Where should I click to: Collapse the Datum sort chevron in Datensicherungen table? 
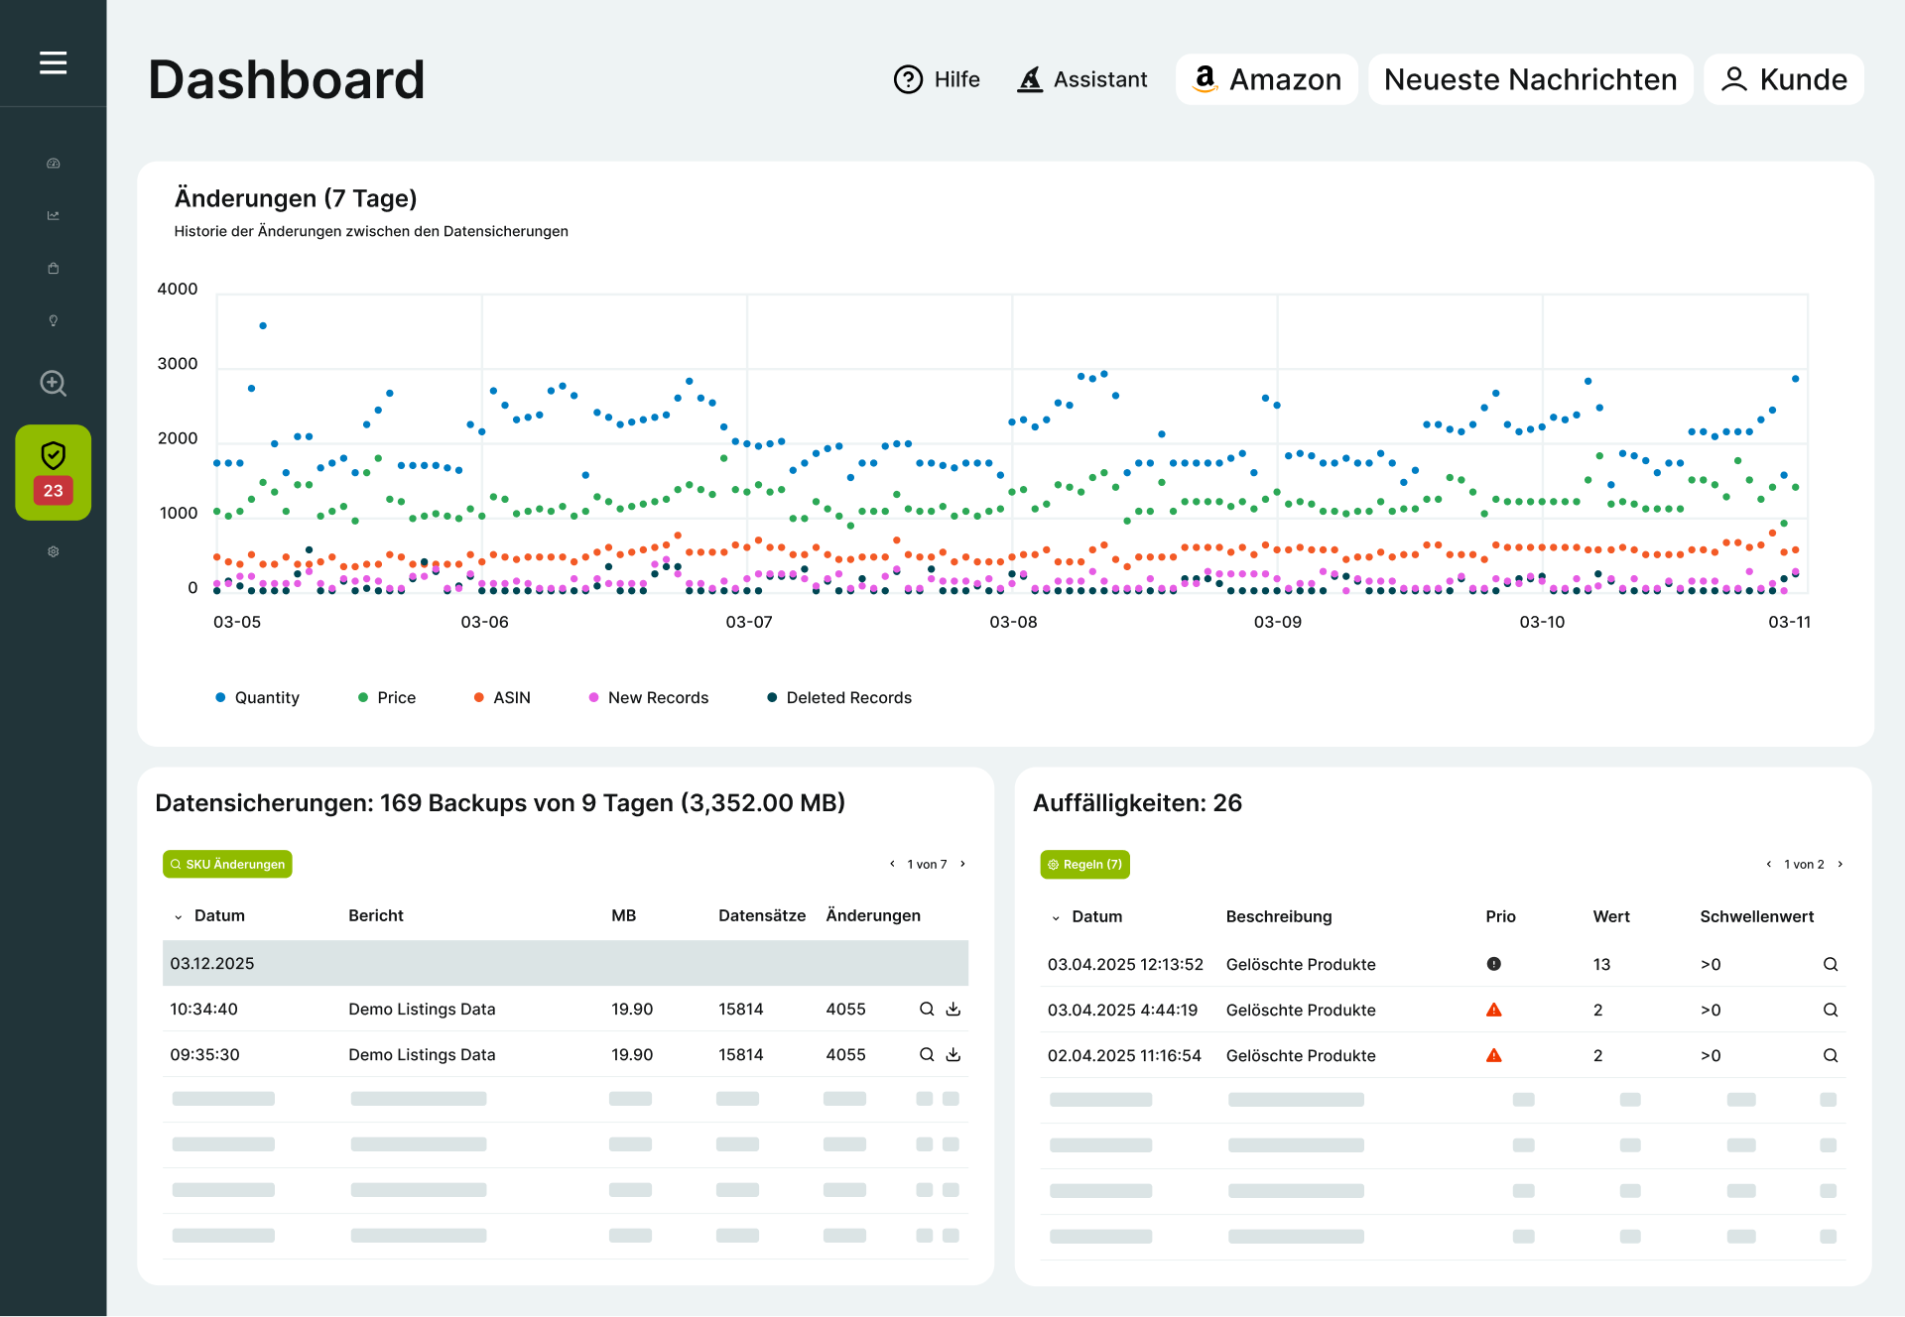click(x=179, y=916)
